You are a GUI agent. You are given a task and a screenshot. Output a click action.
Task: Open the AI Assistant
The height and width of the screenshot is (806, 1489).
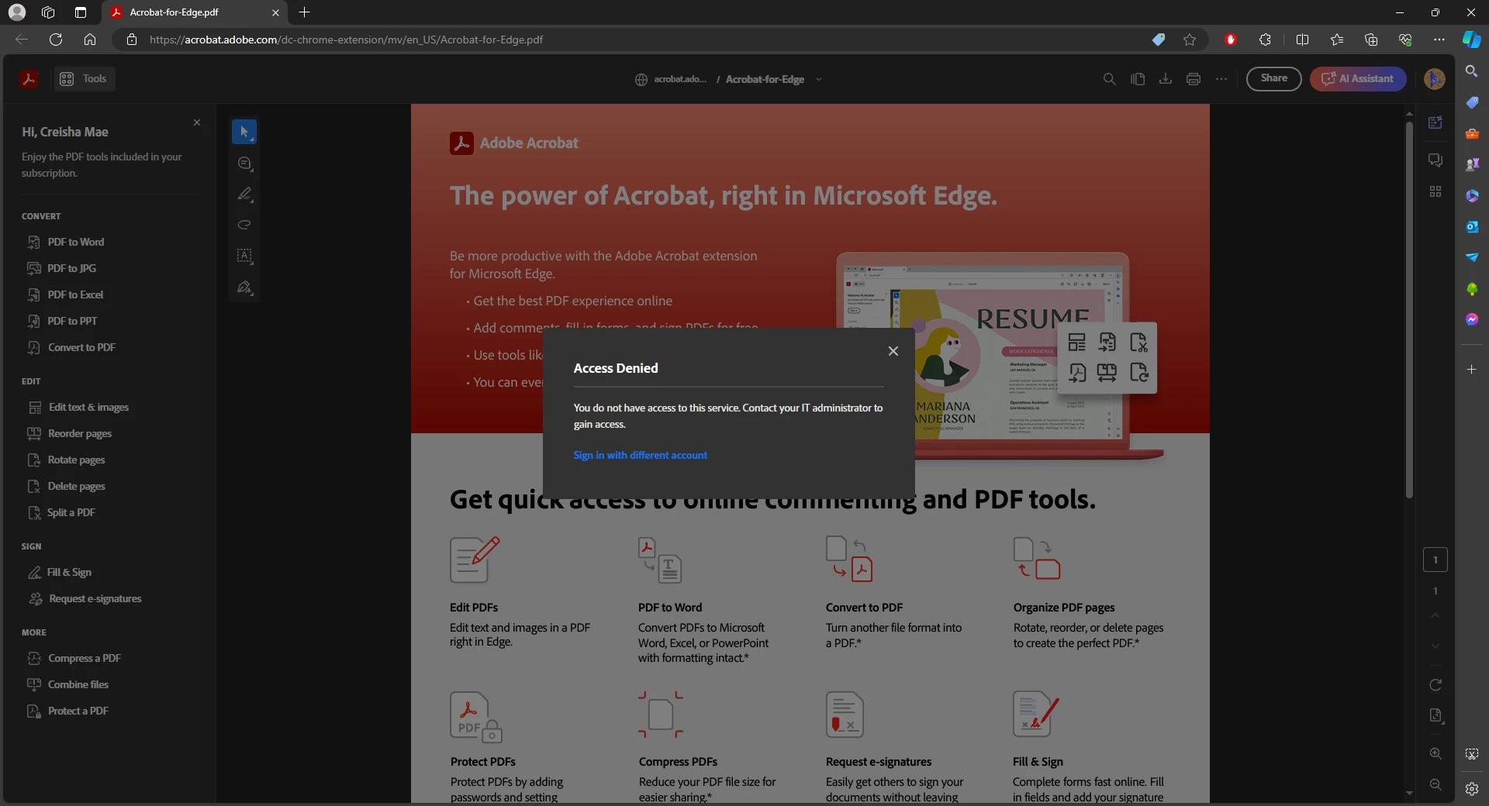click(x=1358, y=78)
